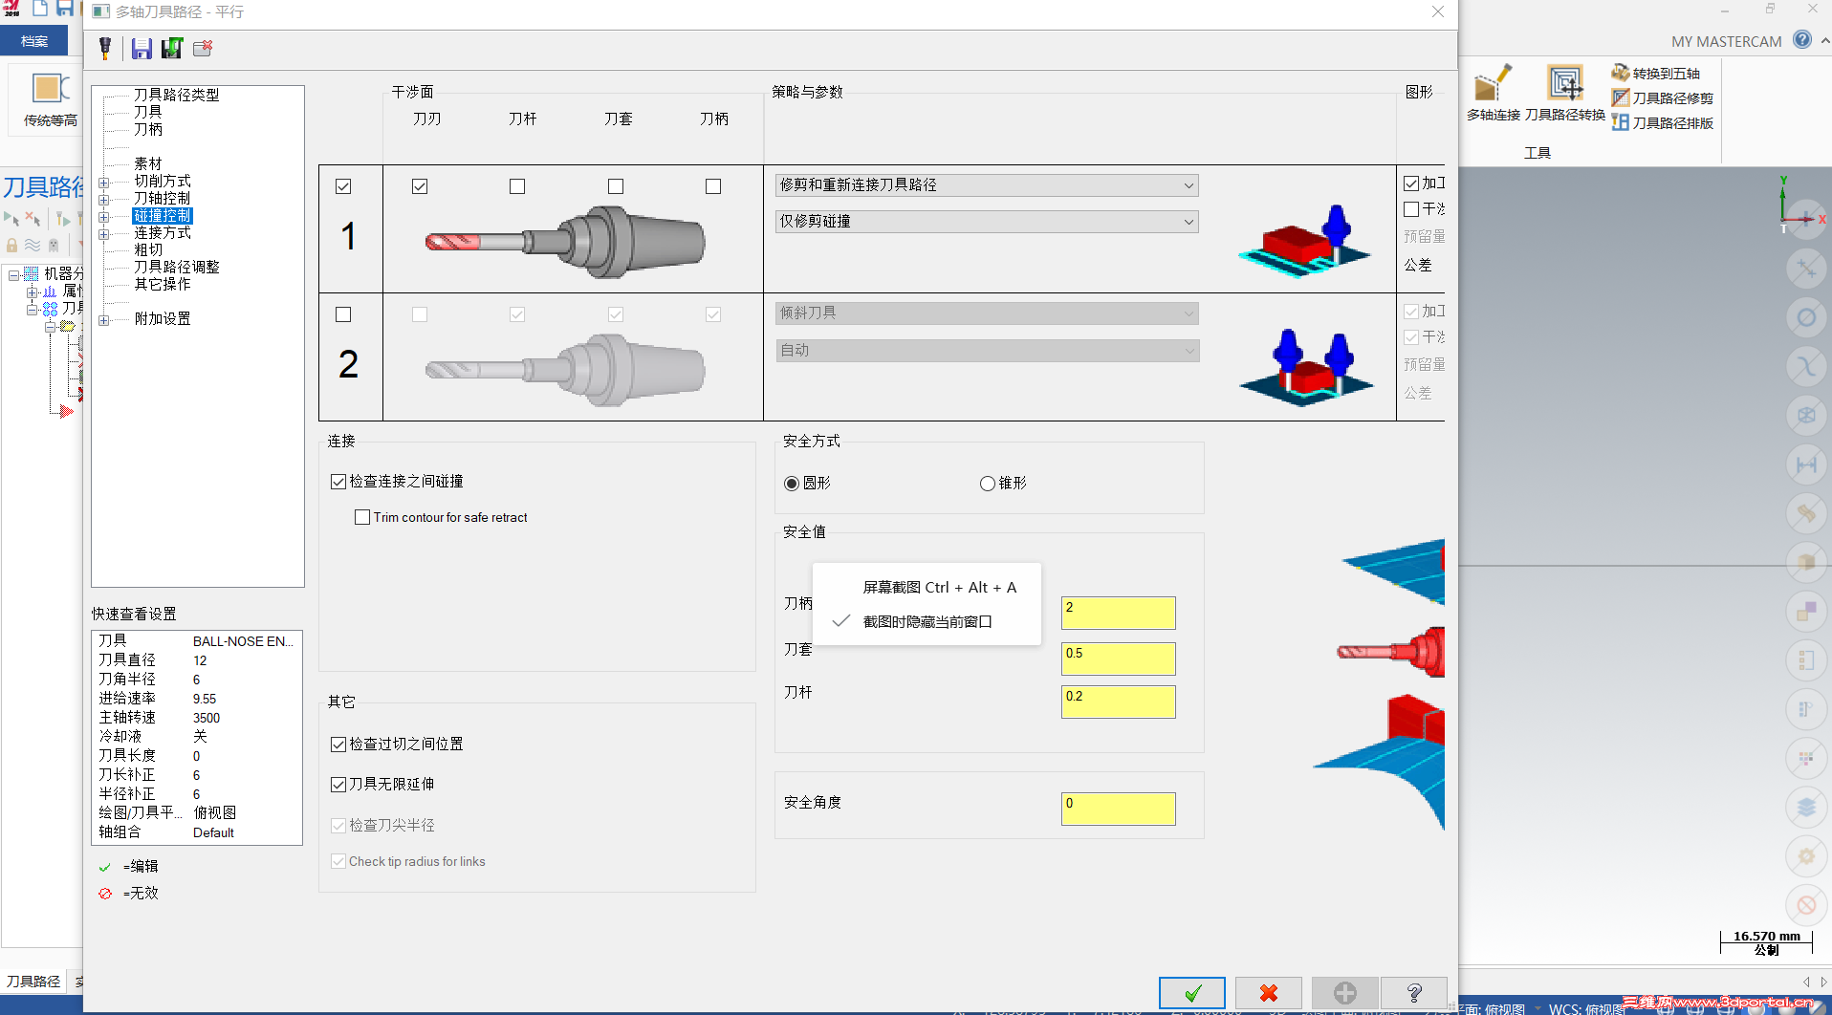Select 其它操作 in the tree
This screenshot has width=1832, height=1015.
coord(162,284)
